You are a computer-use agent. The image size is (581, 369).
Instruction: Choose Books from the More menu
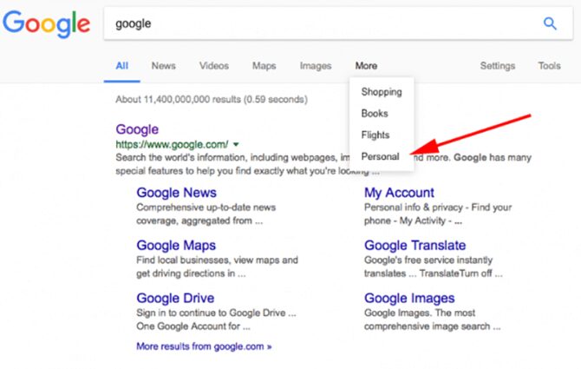375,114
